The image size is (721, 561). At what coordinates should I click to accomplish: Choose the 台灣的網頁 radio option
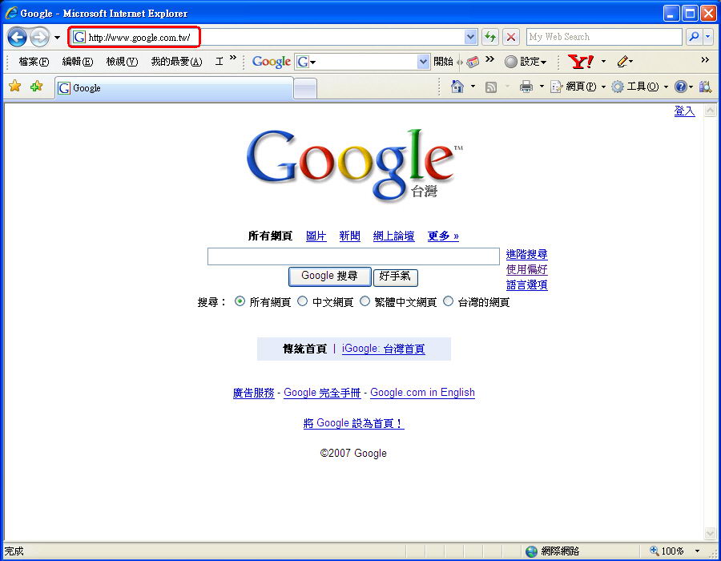448,301
